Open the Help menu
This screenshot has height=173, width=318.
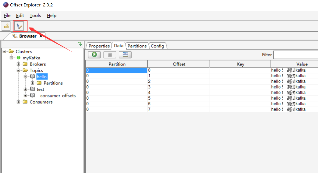52,16
